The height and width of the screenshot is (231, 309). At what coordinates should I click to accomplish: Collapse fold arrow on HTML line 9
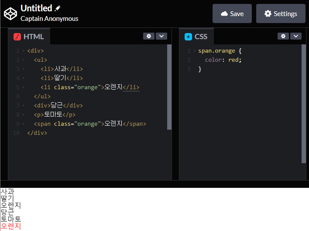(24, 124)
